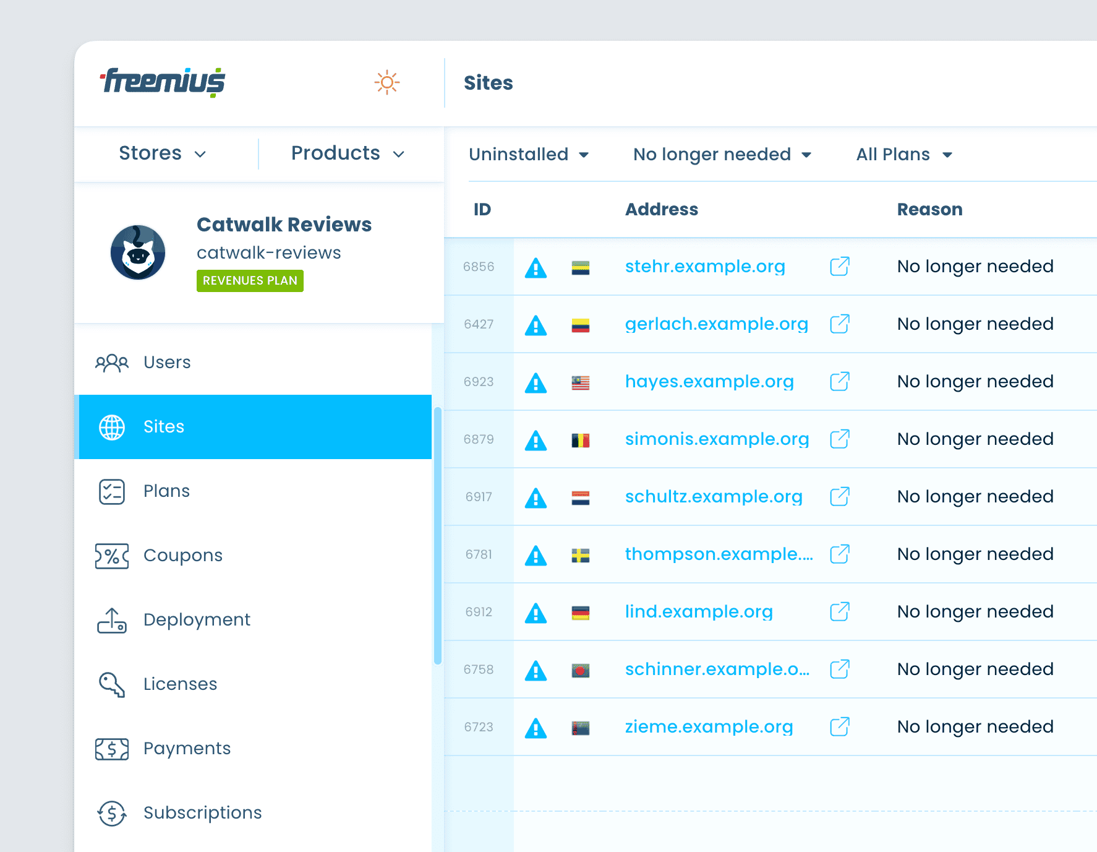Click external link icon for hayes.example.org

click(840, 381)
